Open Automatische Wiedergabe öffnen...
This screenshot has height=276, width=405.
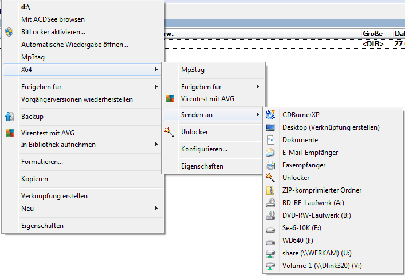[x=74, y=45]
